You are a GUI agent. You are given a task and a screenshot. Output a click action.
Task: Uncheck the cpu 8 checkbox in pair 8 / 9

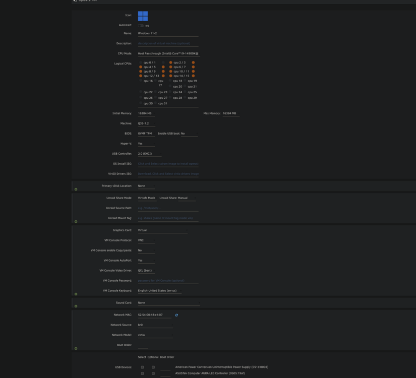[x=141, y=72]
